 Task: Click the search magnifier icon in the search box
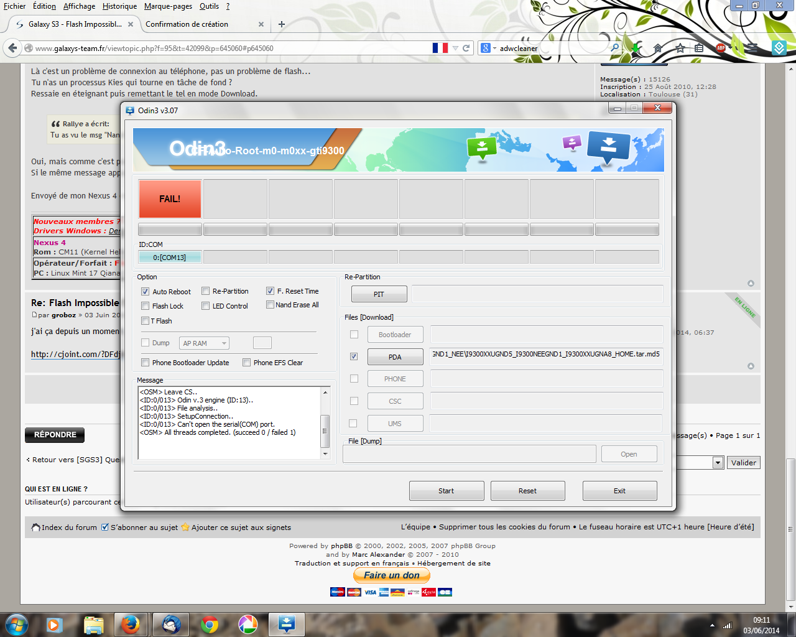615,48
